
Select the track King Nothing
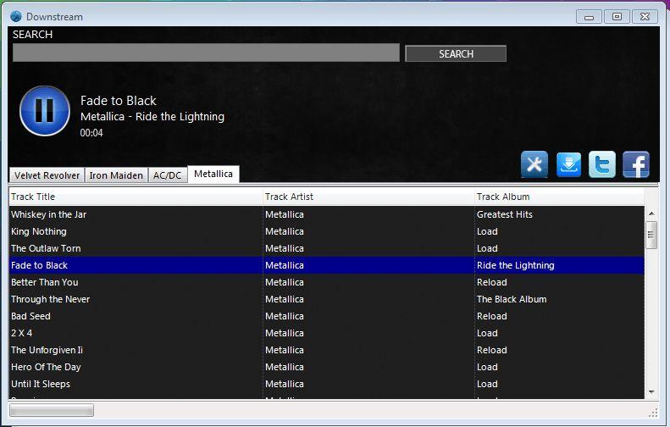(326, 231)
